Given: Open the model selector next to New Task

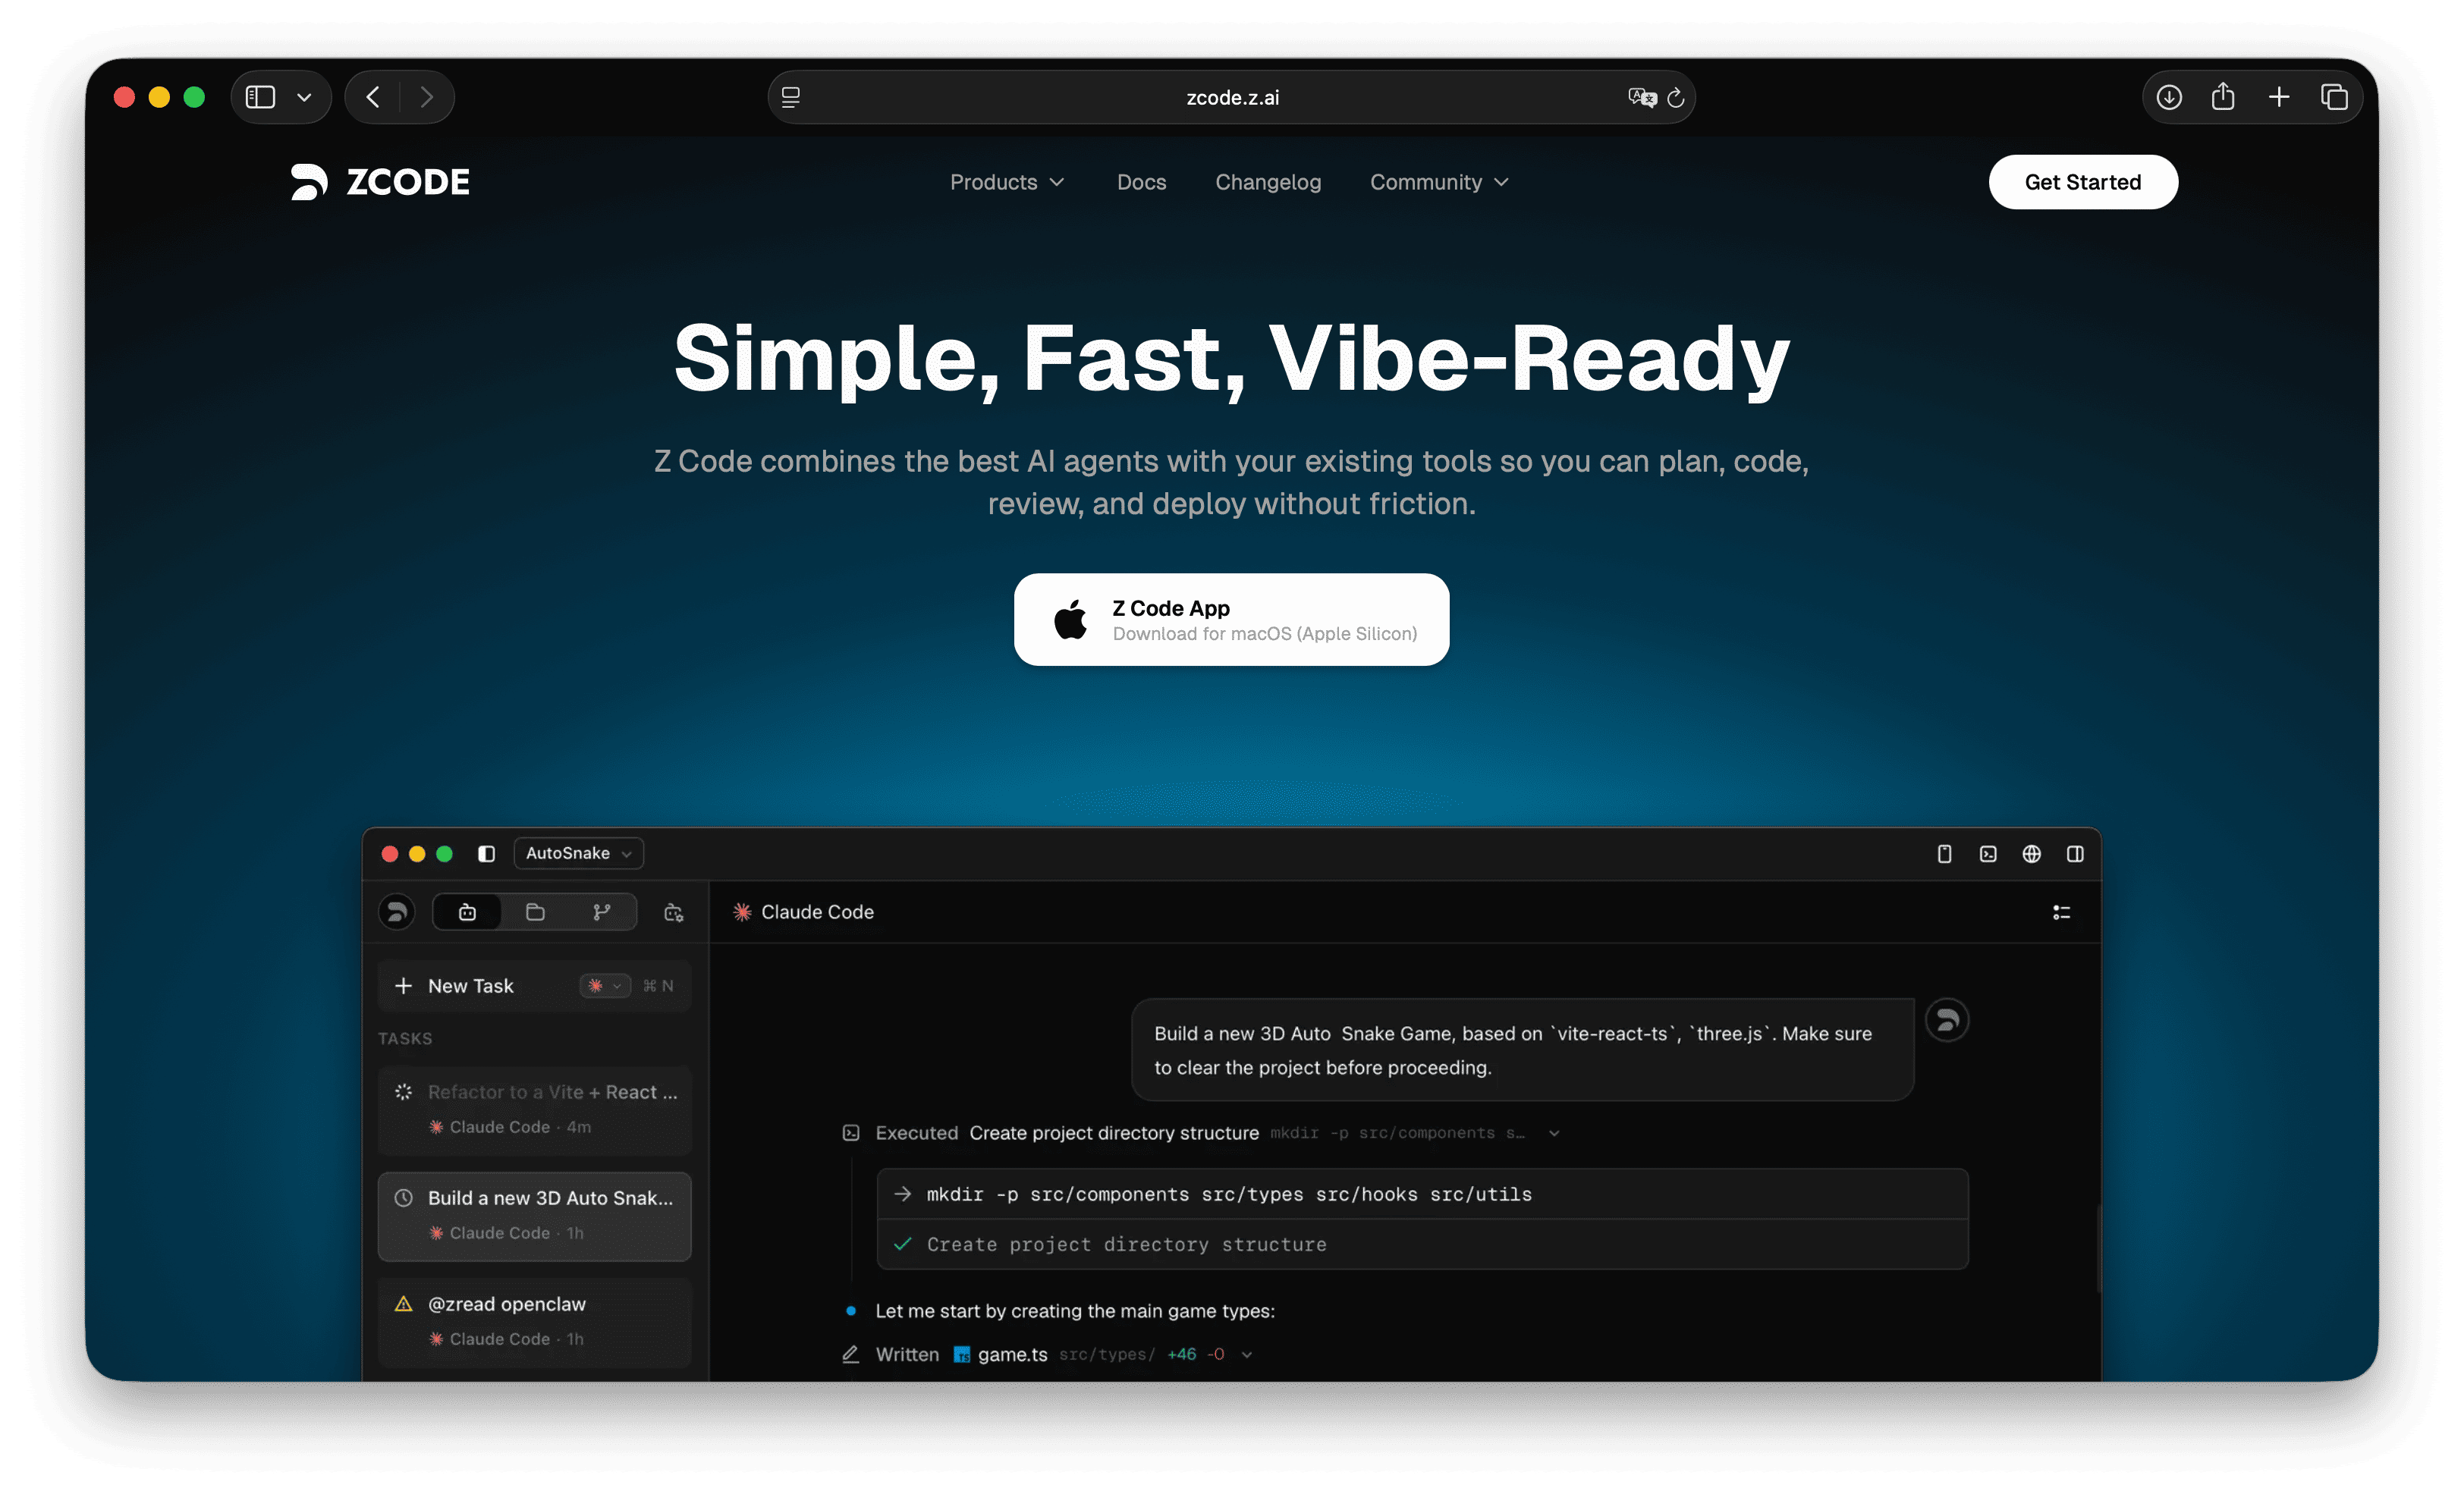Looking at the screenshot, I should 604,985.
